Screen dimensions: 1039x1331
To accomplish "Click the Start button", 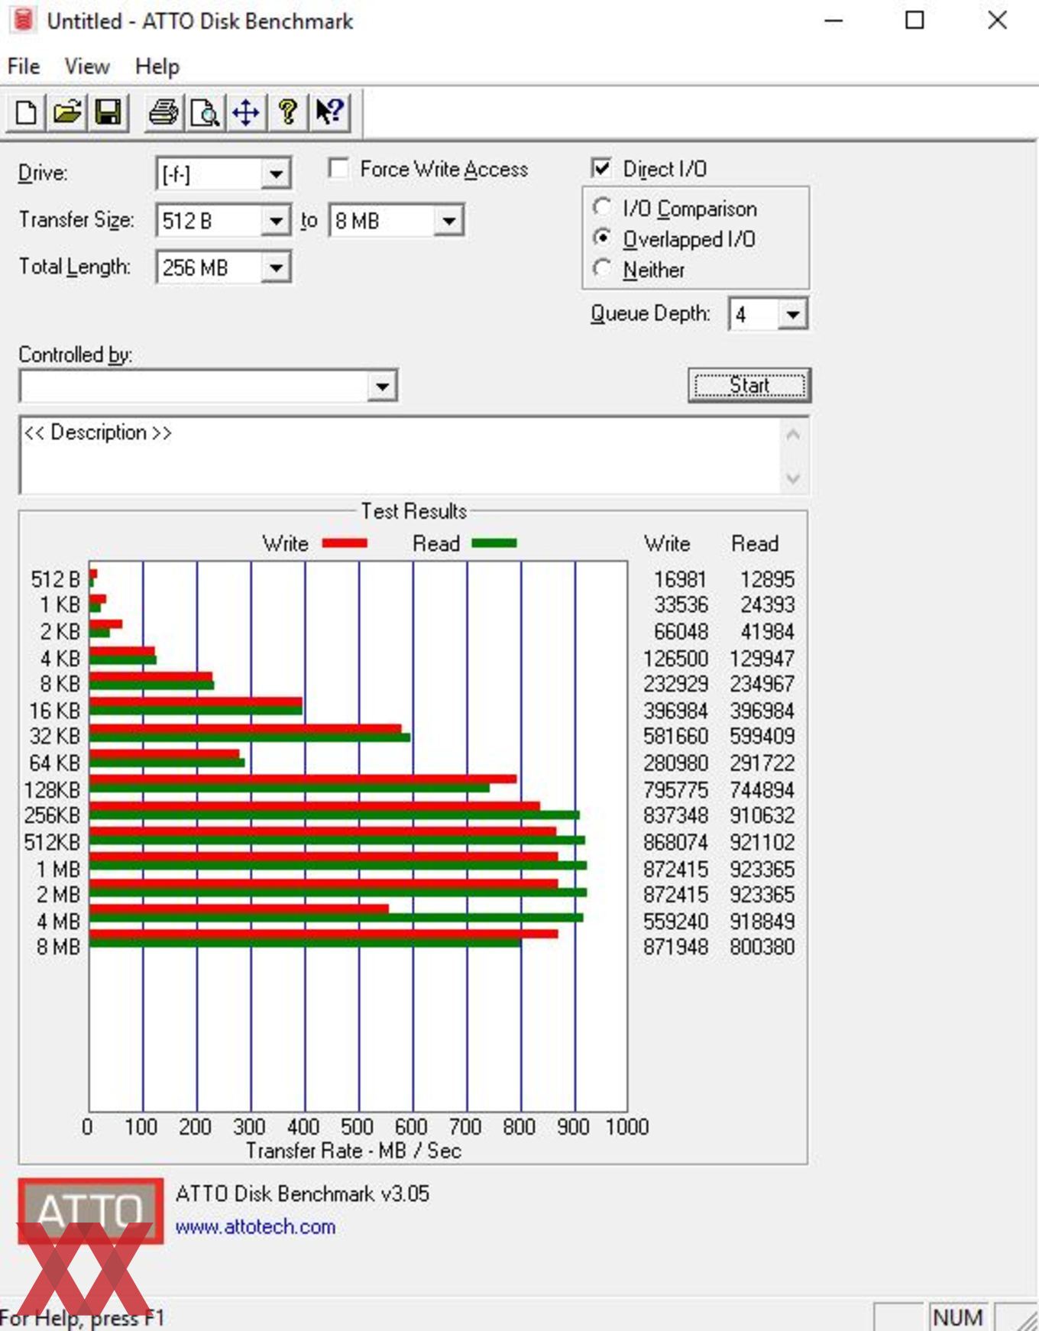I will tap(749, 385).
